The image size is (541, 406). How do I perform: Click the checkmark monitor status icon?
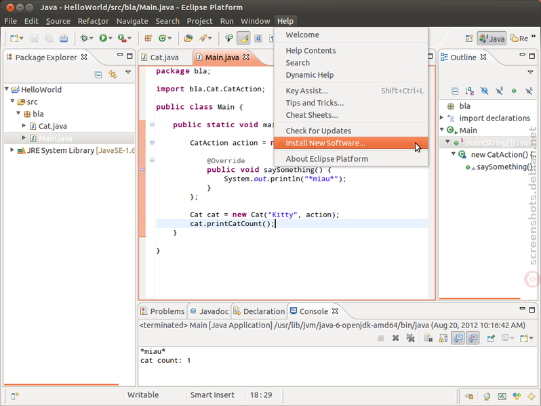coord(502,397)
